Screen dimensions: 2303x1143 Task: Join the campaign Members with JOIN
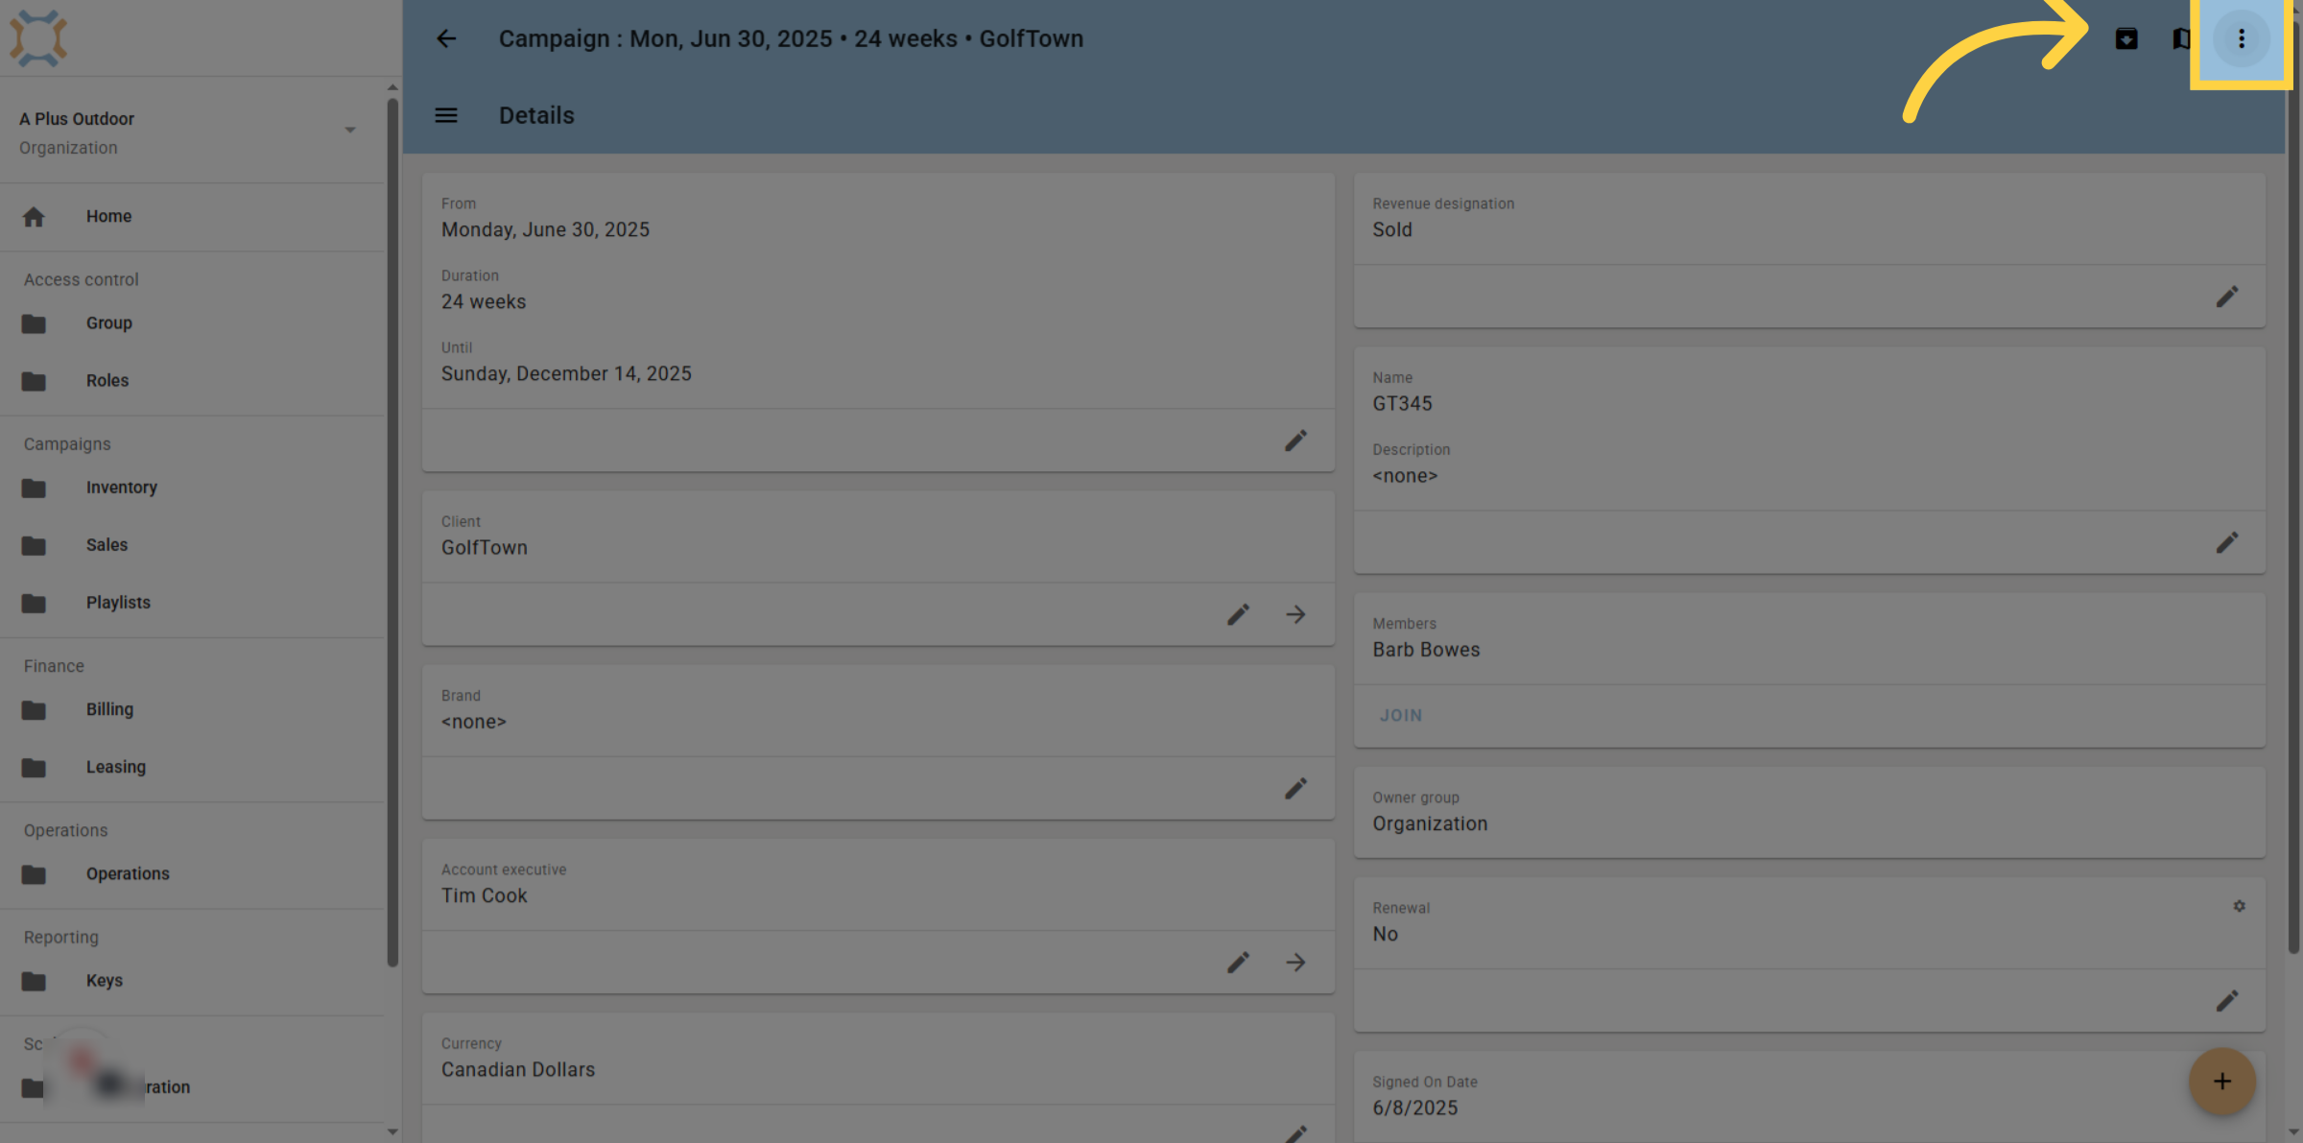(1401, 716)
